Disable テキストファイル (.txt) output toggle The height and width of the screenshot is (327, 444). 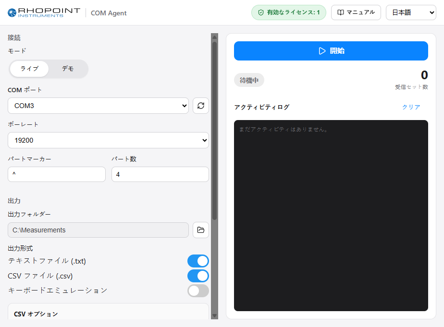(x=198, y=261)
